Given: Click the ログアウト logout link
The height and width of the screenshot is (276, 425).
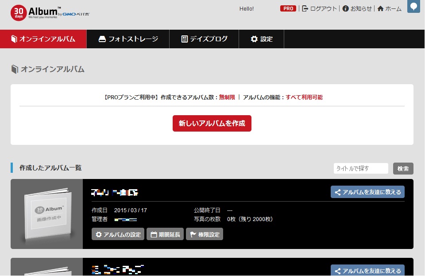Looking at the screenshot, I should [x=320, y=8].
